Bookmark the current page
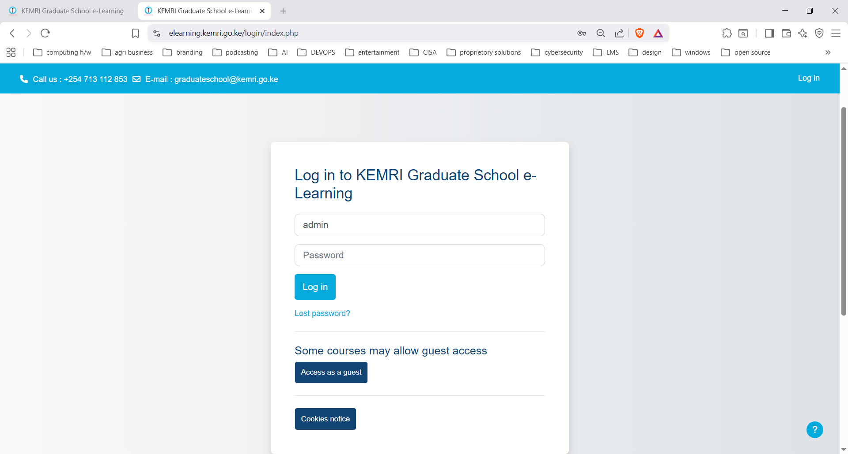 [x=135, y=33]
